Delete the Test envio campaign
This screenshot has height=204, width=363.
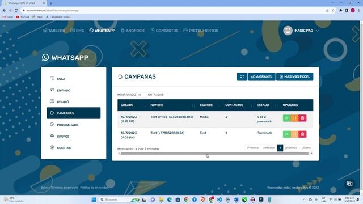pyautogui.click(x=302, y=118)
